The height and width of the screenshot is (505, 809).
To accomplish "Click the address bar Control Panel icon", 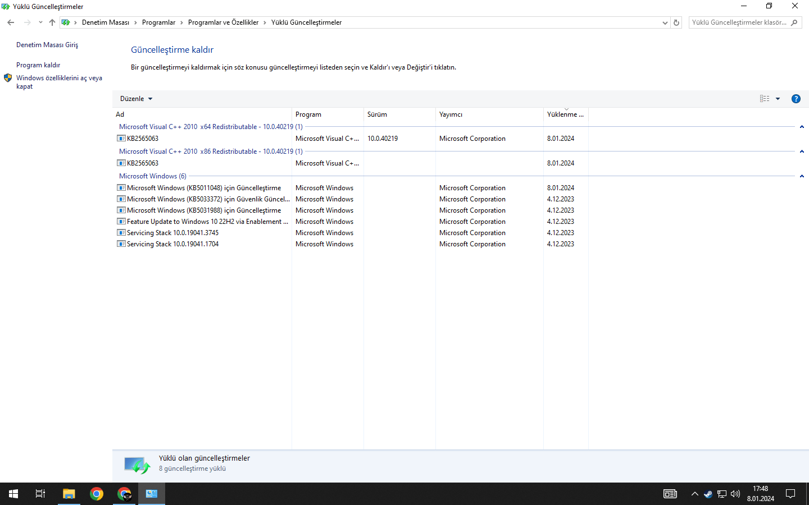I will tap(66, 22).
